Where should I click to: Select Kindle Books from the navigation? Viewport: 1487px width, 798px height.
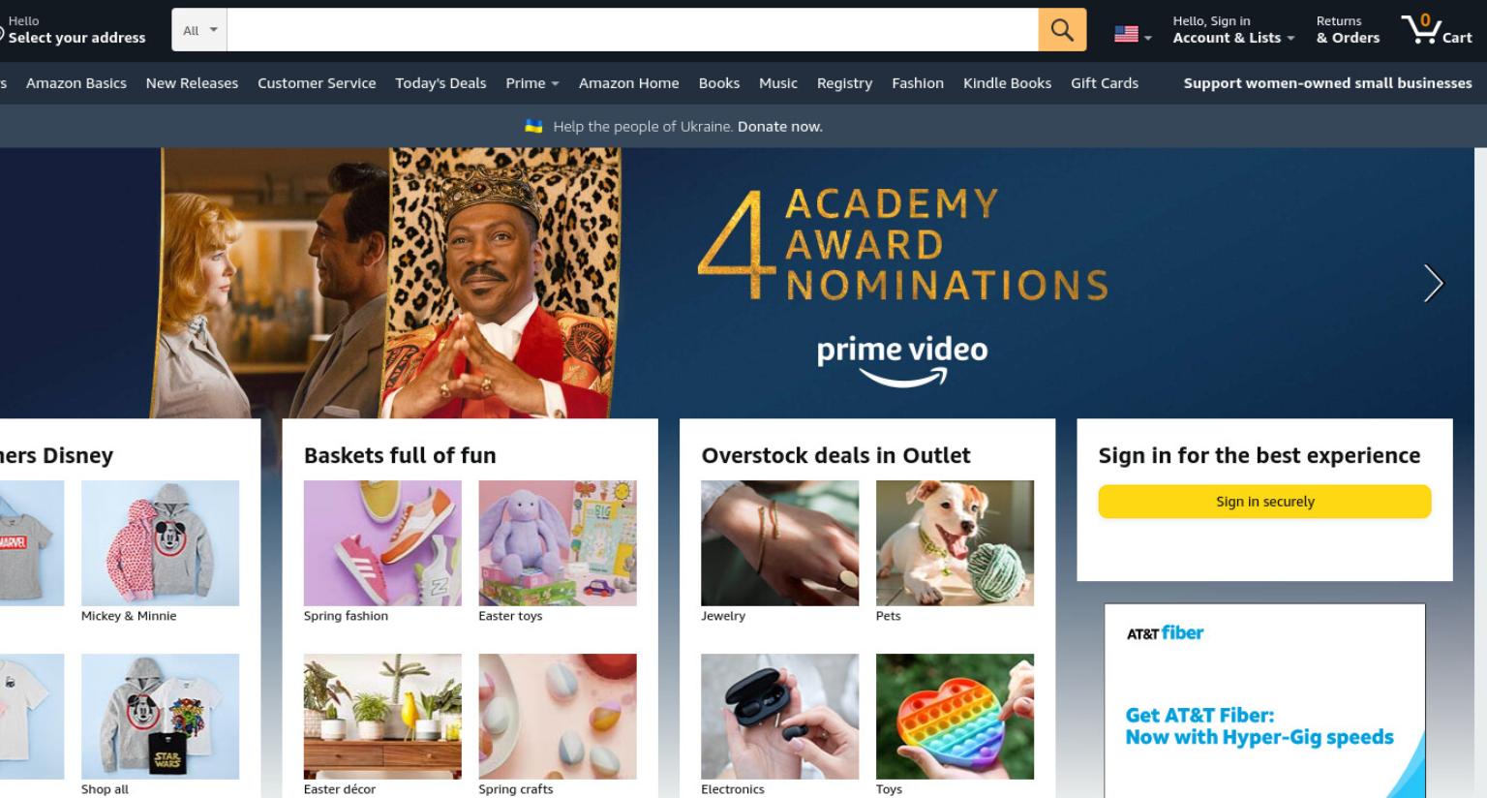tap(1007, 83)
